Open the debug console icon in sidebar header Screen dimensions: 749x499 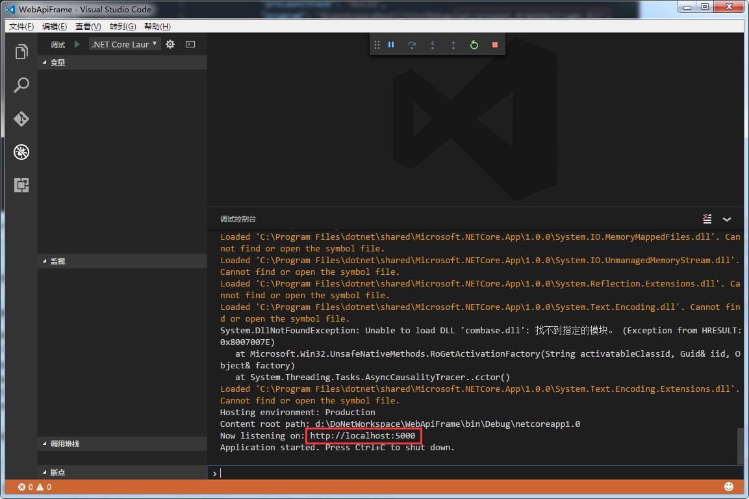click(x=190, y=44)
